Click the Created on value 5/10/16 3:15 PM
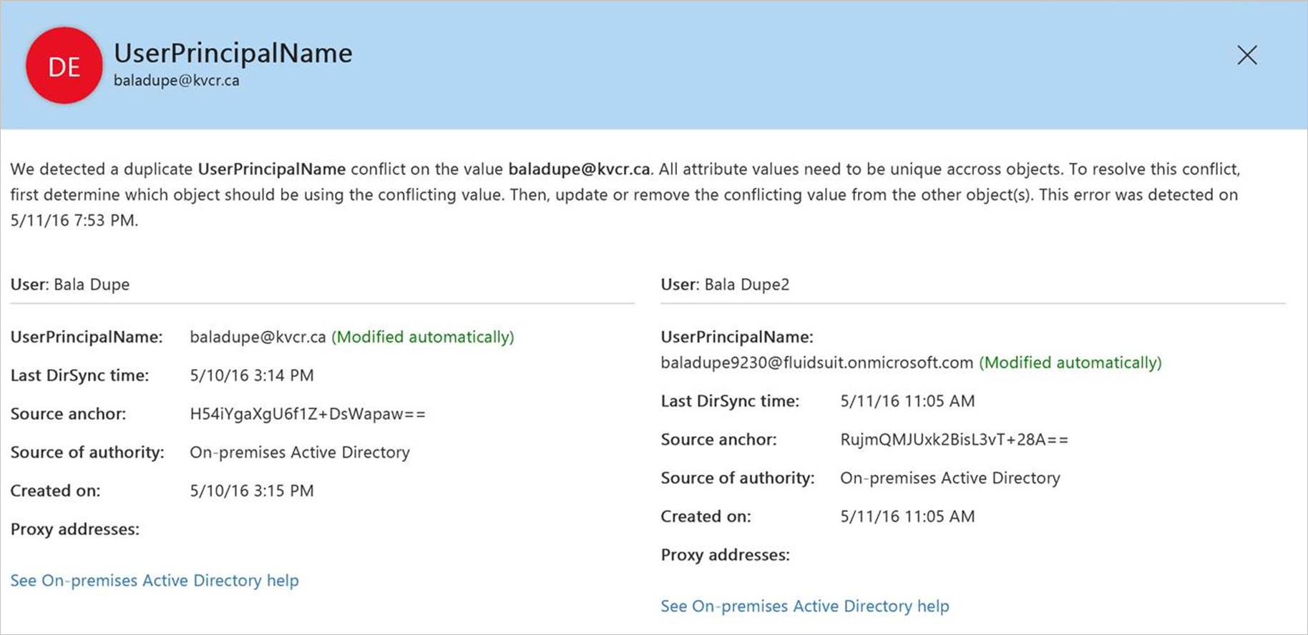Screen dimensions: 1308x635 (x=252, y=491)
